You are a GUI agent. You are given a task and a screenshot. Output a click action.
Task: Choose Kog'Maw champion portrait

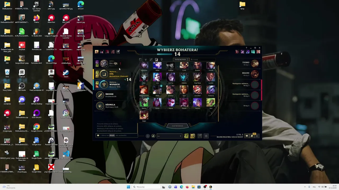click(x=197, y=77)
